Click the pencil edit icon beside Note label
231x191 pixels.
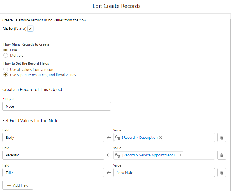(30, 29)
